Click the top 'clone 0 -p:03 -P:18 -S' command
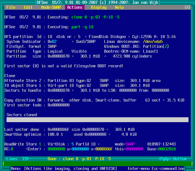The image size is (195, 171). [x=95, y=17]
